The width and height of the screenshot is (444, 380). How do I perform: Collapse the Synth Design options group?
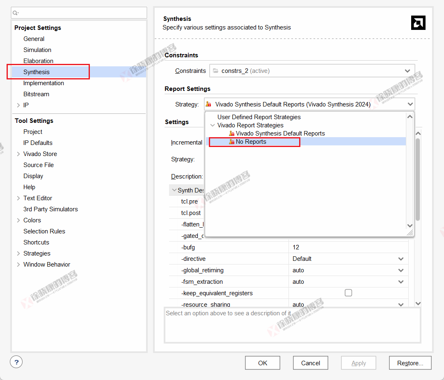point(174,190)
